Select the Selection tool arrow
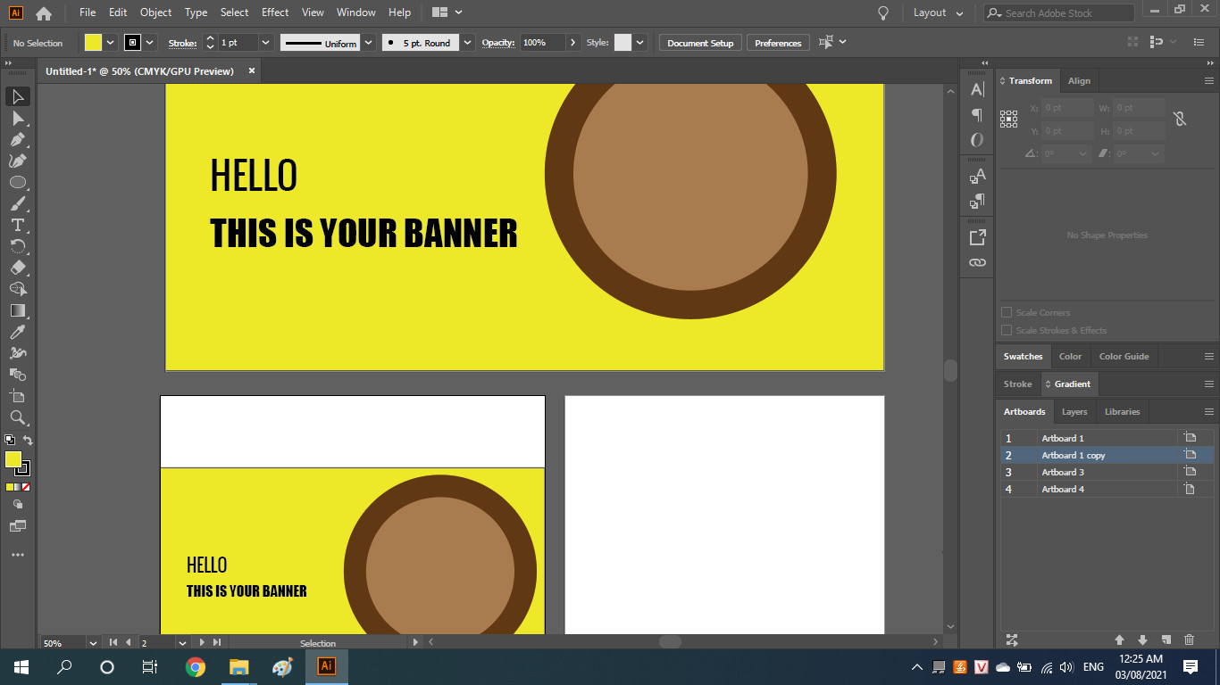The width and height of the screenshot is (1220, 685). pos(18,96)
